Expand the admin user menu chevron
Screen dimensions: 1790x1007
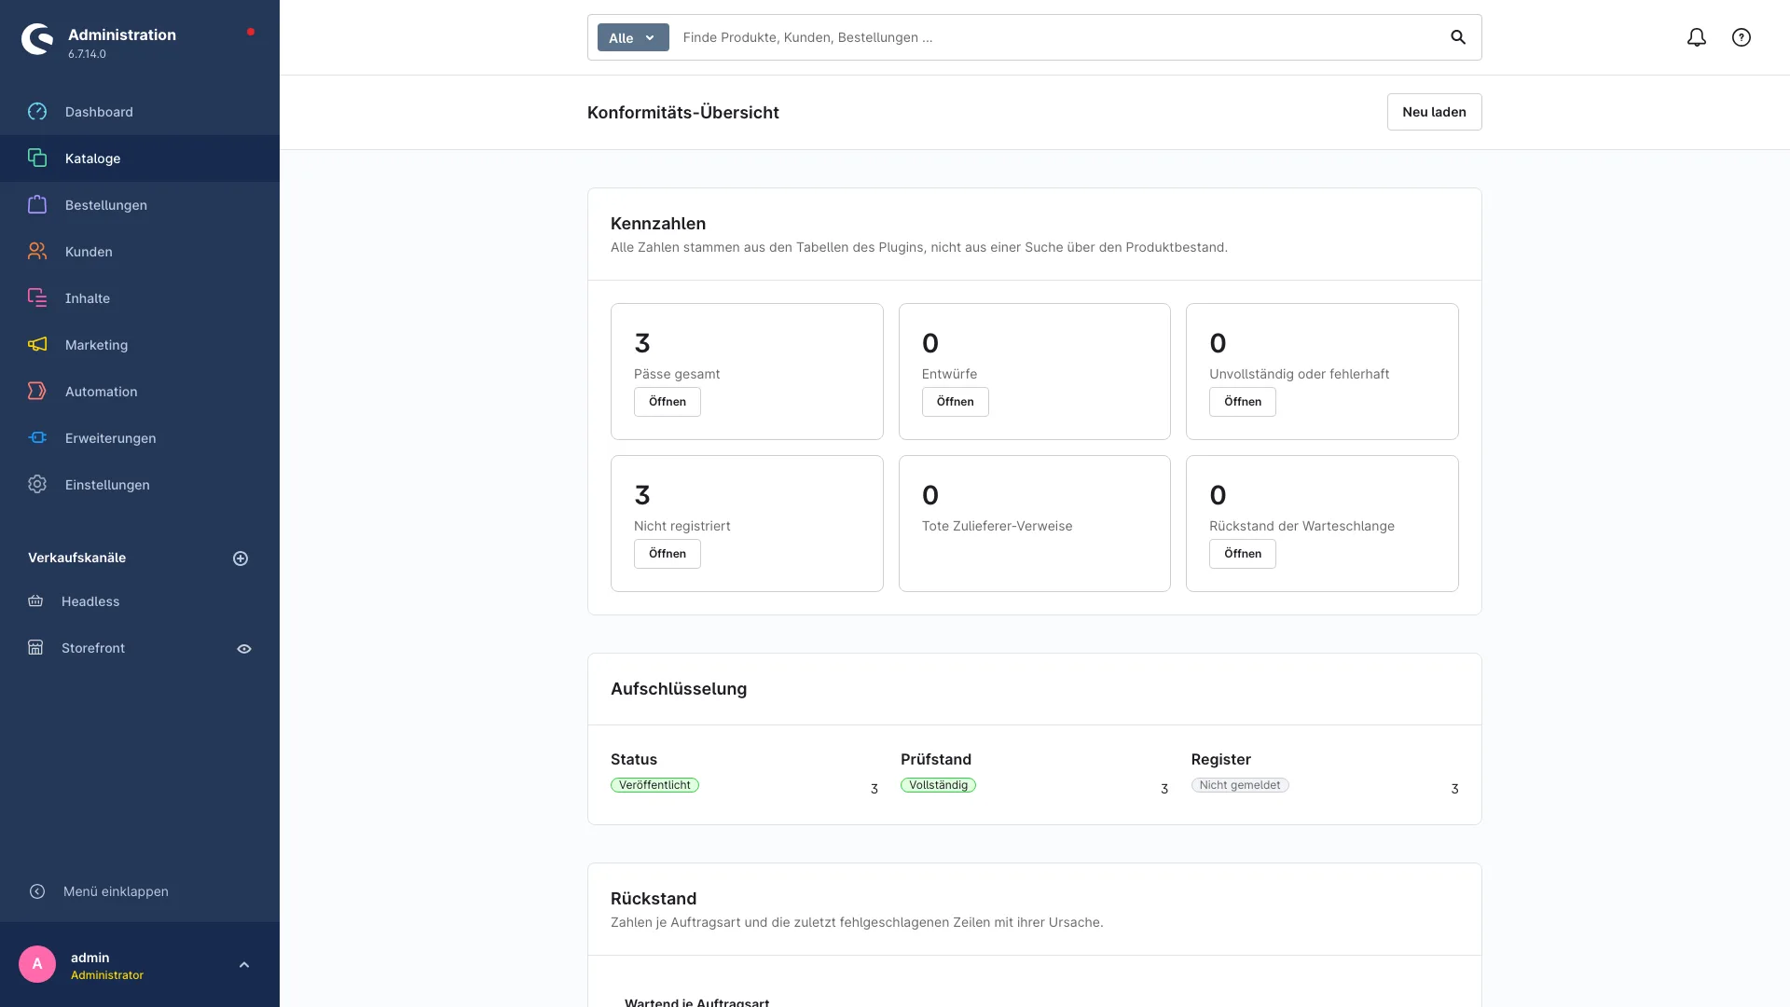tap(244, 965)
